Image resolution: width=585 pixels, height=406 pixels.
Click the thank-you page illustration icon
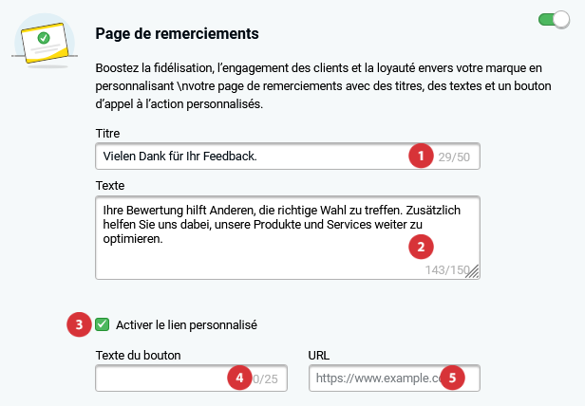point(45,42)
